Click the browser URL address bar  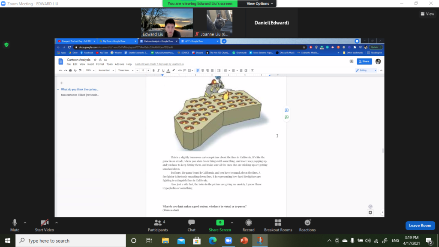[188, 47]
